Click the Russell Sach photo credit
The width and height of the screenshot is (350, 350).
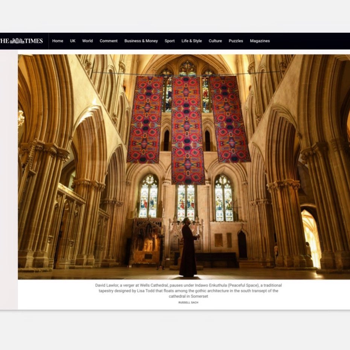[x=188, y=303]
